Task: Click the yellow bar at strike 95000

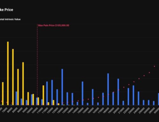Action: 28,99
